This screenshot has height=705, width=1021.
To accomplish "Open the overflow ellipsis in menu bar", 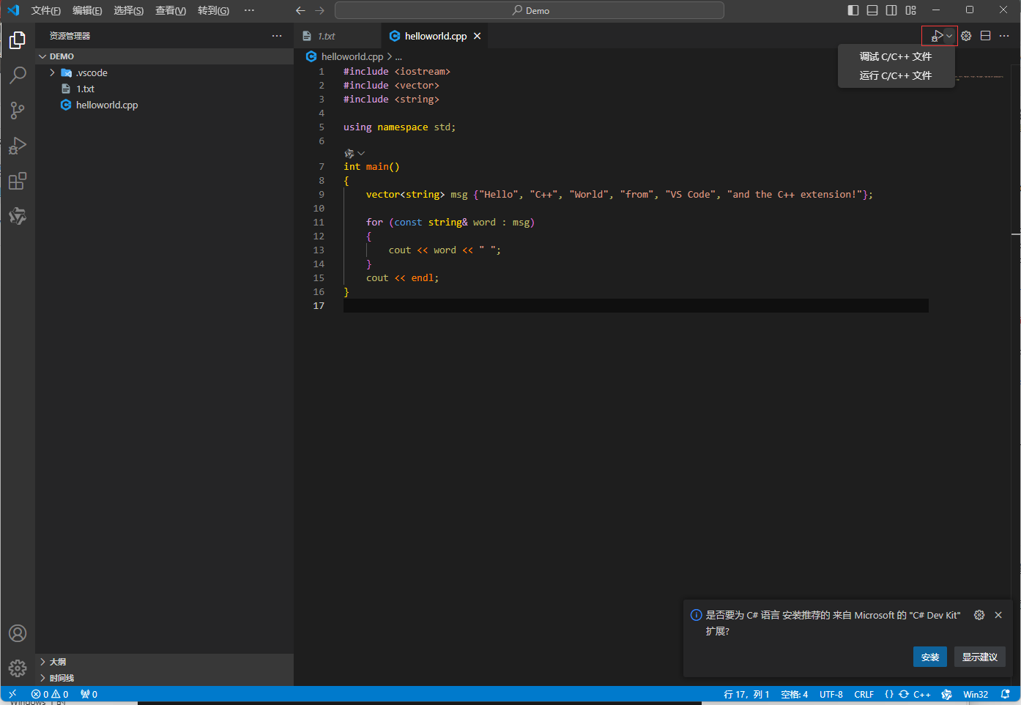I will [249, 10].
